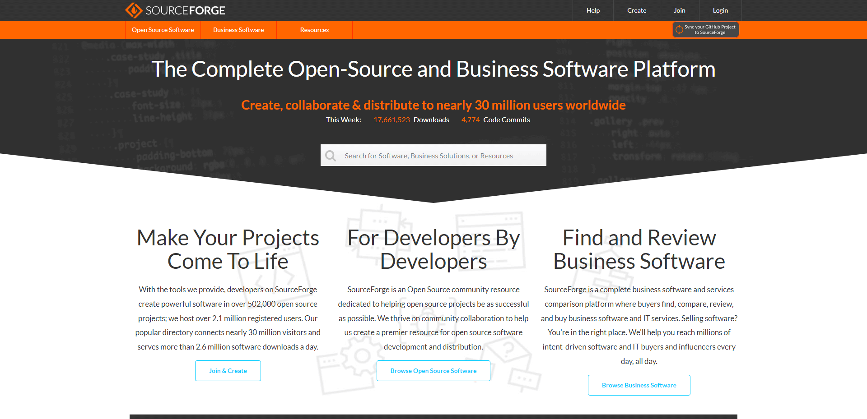867x419 pixels.
Task: Click the magnifying glass search icon
Action: pyautogui.click(x=331, y=156)
